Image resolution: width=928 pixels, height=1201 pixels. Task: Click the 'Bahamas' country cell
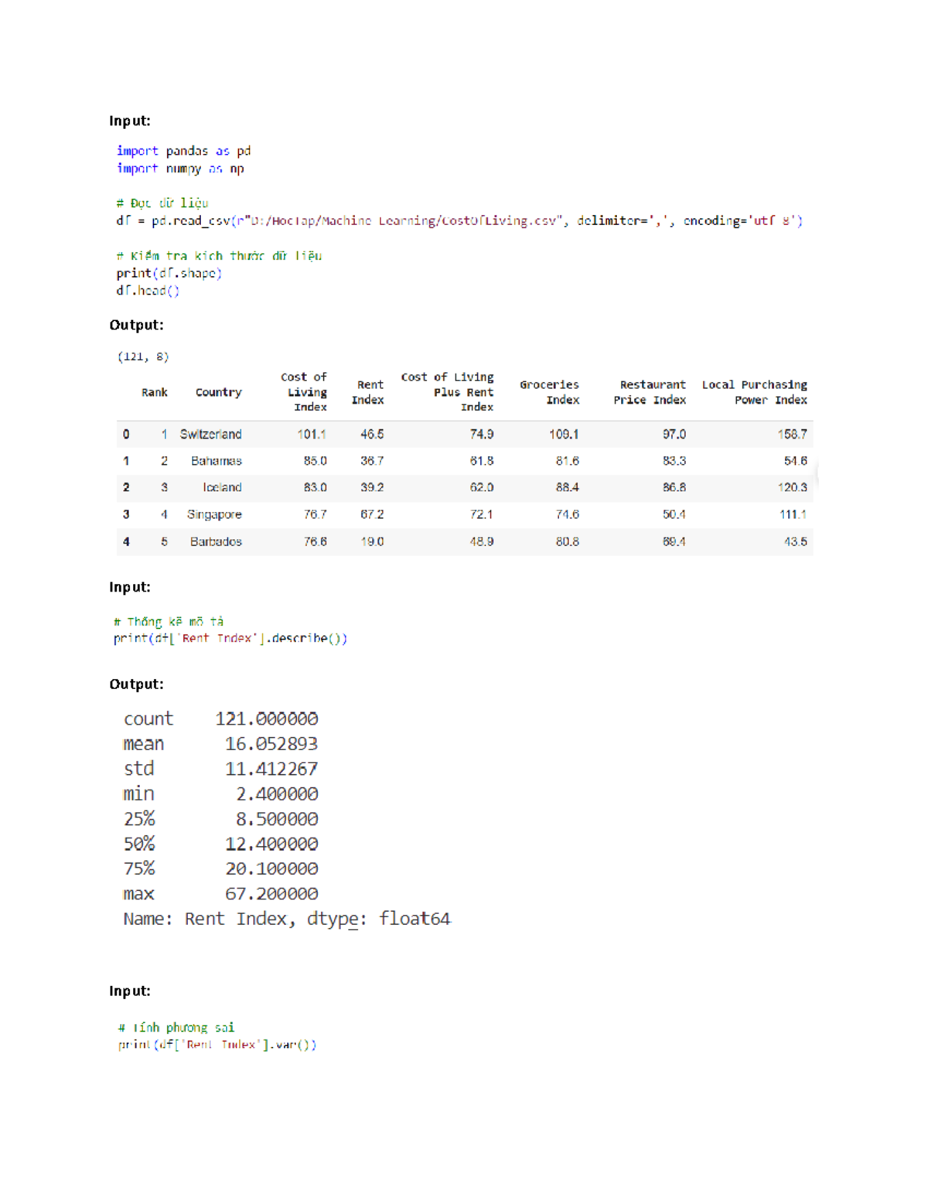click(217, 461)
